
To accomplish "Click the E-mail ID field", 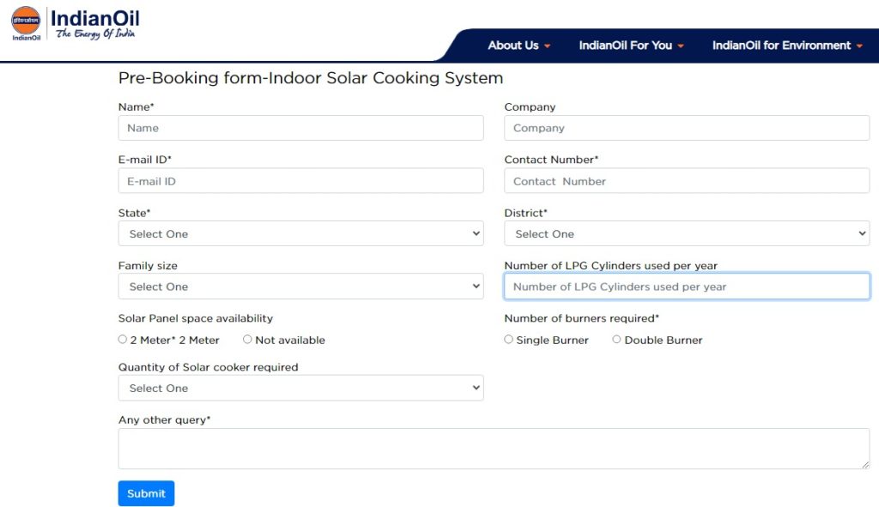I will 300,181.
